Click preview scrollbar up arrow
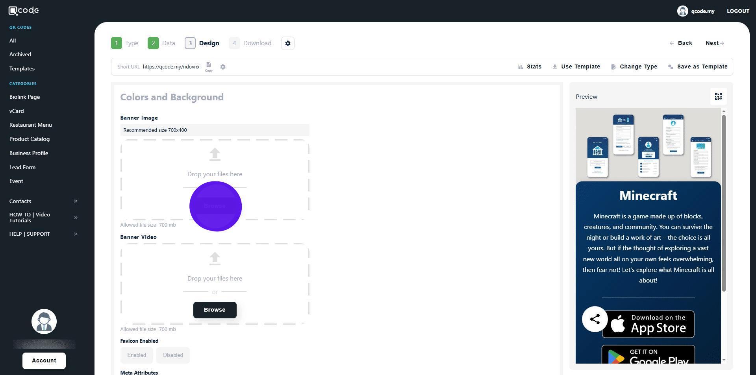The width and height of the screenshot is (756, 375). 724,111
